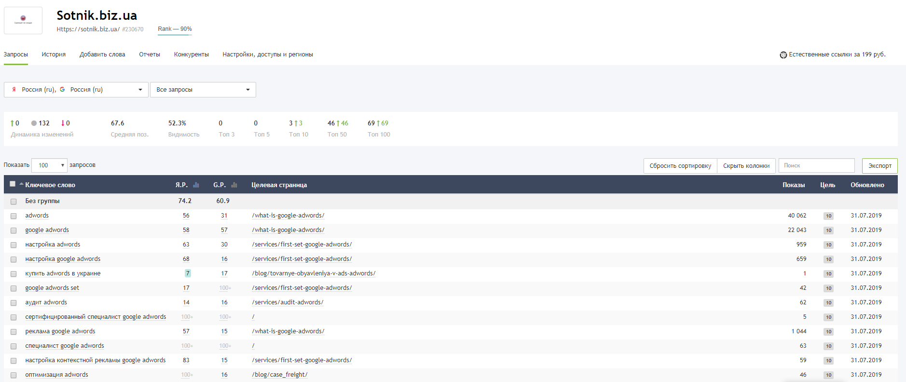
Task: Open the Sotnik.biz.ua site logo thumbnail
Action: pos(23,20)
